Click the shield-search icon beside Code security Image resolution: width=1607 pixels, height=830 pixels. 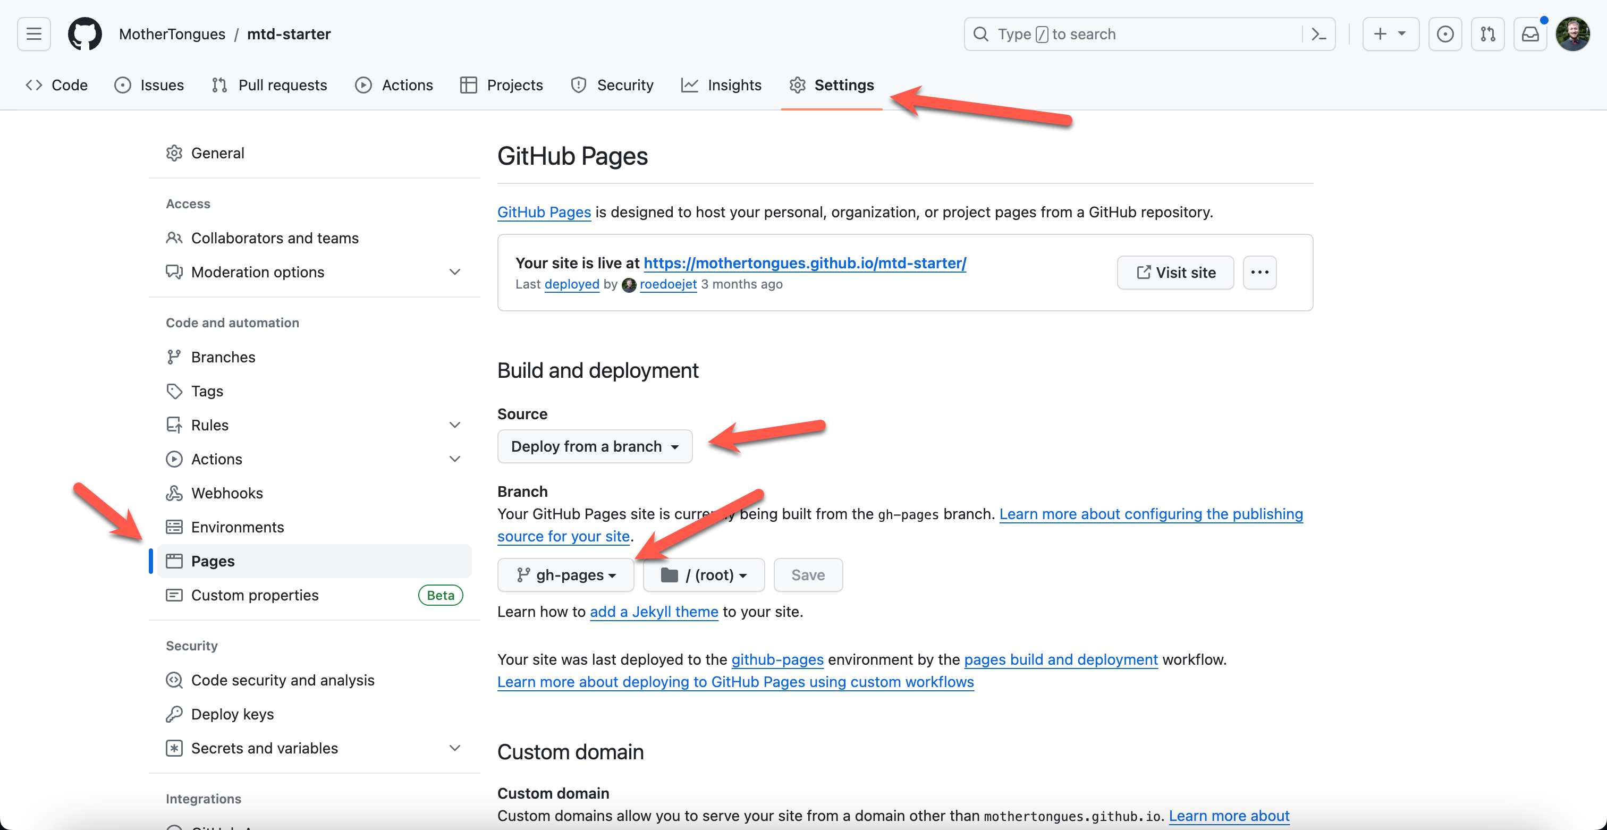click(x=174, y=680)
